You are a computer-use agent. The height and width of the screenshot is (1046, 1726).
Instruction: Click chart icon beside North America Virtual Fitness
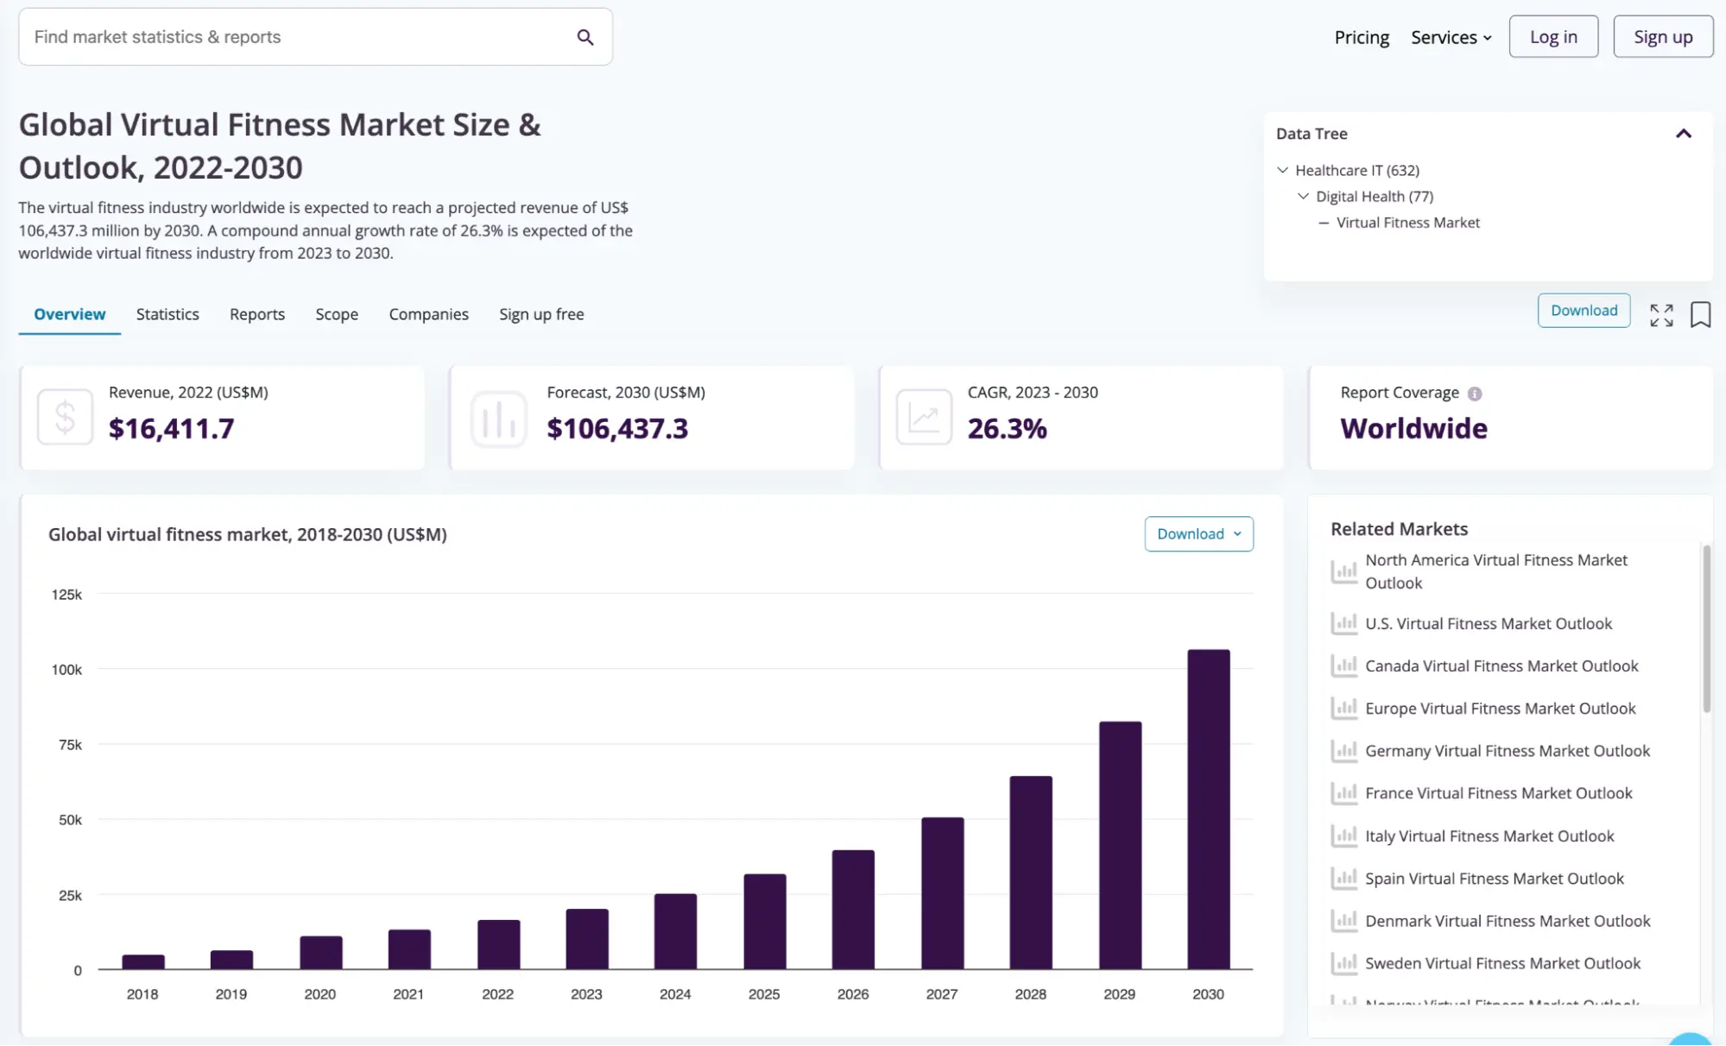1344,571
